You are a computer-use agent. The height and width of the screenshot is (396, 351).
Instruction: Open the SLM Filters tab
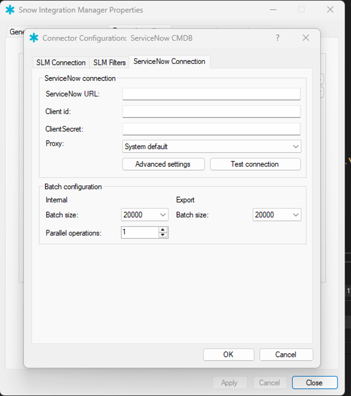[109, 62]
